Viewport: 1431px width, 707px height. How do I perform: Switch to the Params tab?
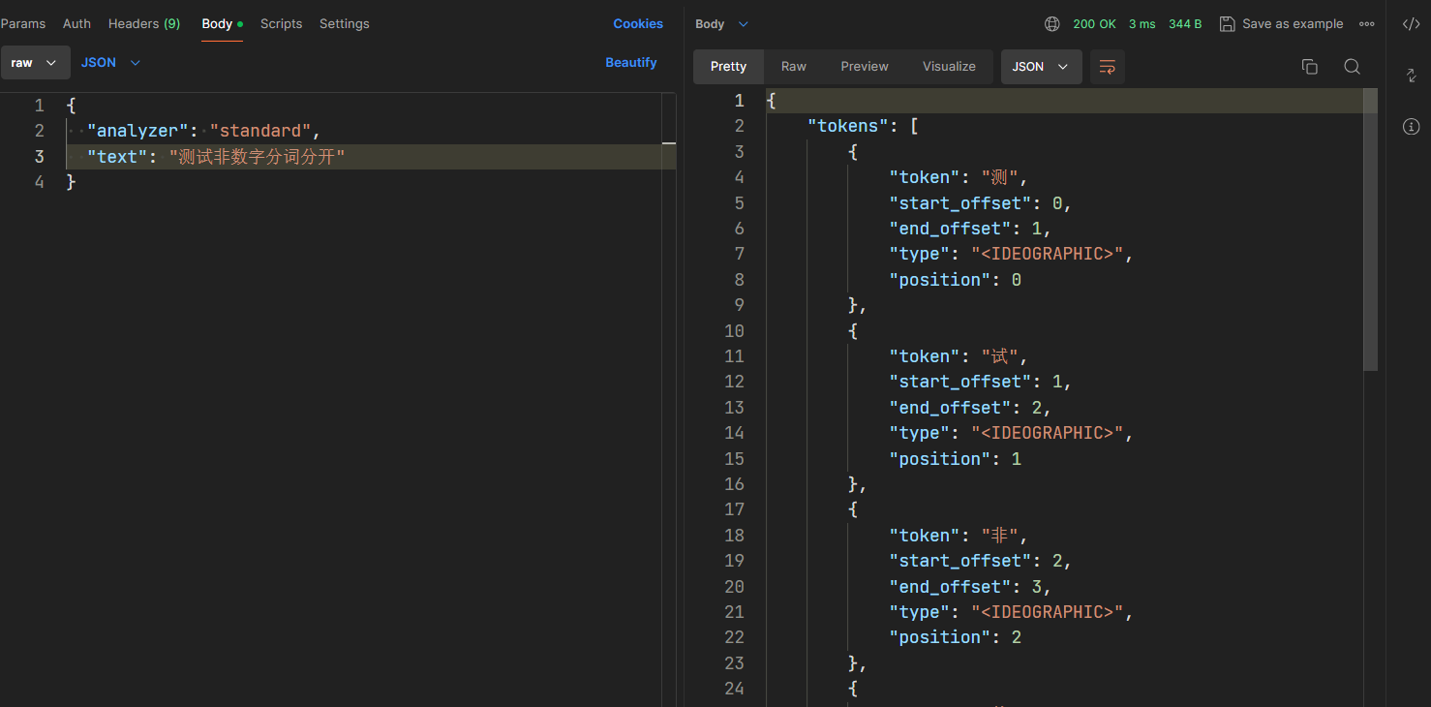tap(23, 24)
